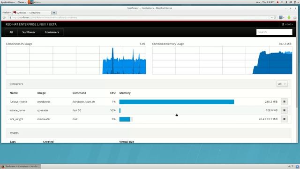Click the Memory column header
The height and width of the screenshot is (169, 300).
pyautogui.click(x=125, y=93)
